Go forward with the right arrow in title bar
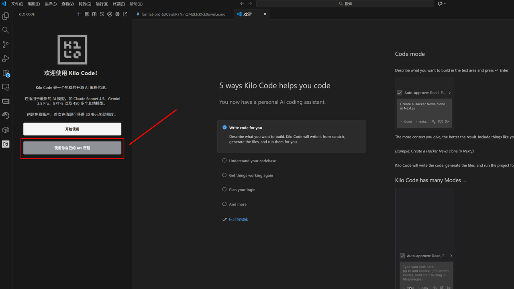This screenshot has width=514, height=289. pyautogui.click(x=250, y=4)
